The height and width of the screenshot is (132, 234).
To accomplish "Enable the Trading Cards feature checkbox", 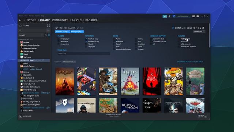I will [179, 39].
